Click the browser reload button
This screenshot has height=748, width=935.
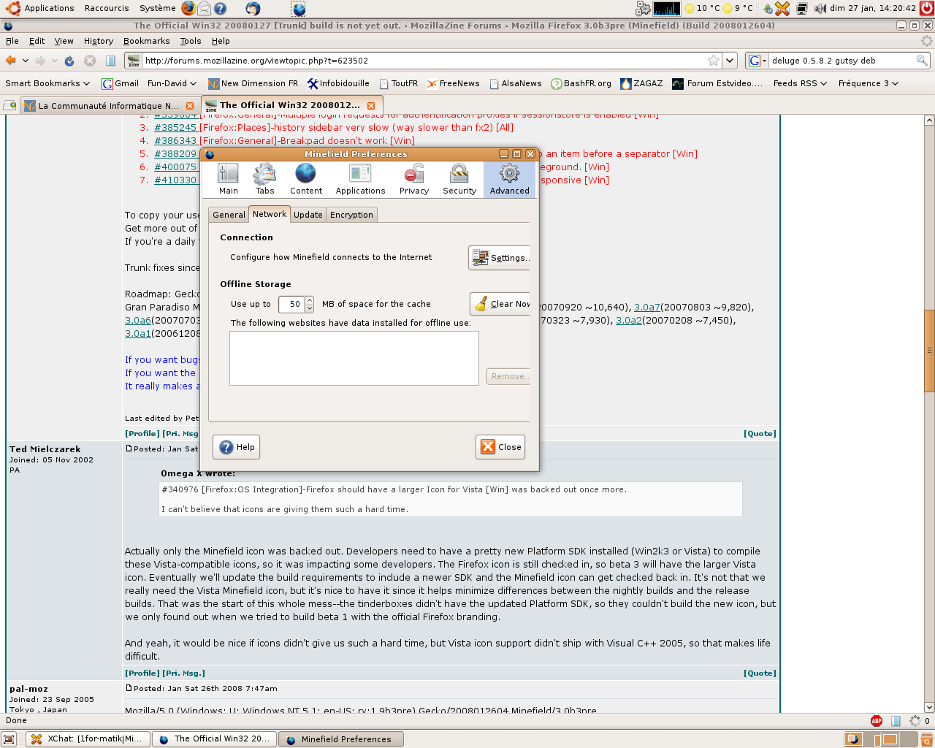pyautogui.click(x=69, y=61)
